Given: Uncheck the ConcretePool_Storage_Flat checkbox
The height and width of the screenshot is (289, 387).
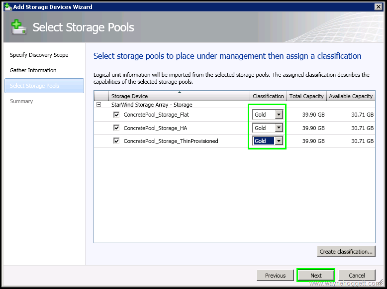Looking at the screenshot, I should [x=116, y=115].
